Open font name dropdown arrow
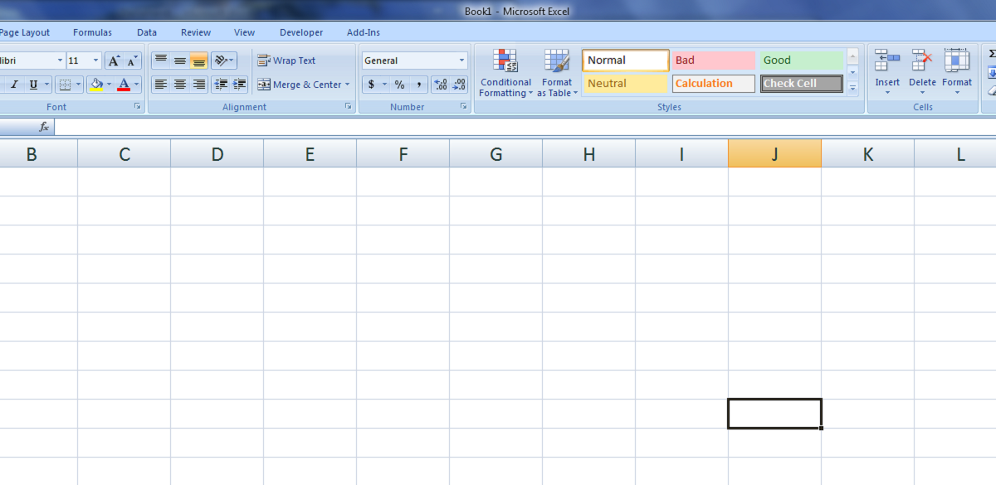The width and height of the screenshot is (996, 485). coord(60,61)
